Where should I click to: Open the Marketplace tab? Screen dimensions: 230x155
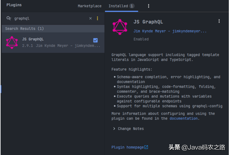pyautogui.click(x=89, y=6)
